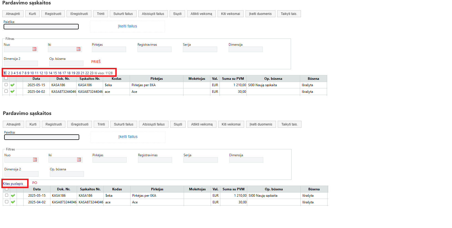This screenshot has height=228, width=452.
Task: Click Sukurti failus in the PRIEŠ panel
Action: click(123, 14)
